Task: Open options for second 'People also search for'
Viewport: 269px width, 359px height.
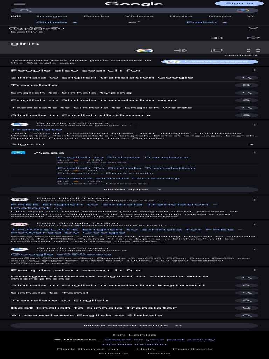Action: [x=255, y=270]
